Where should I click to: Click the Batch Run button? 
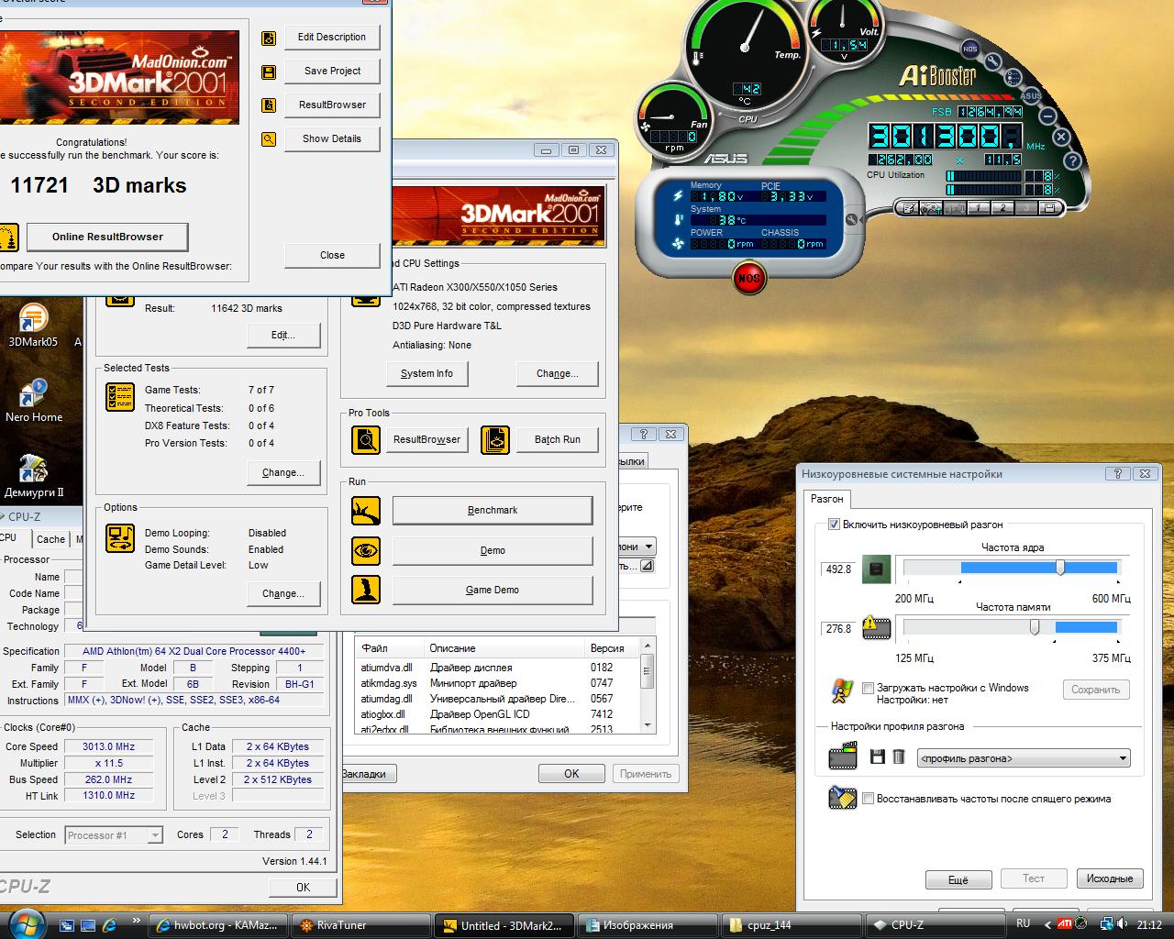[558, 440]
